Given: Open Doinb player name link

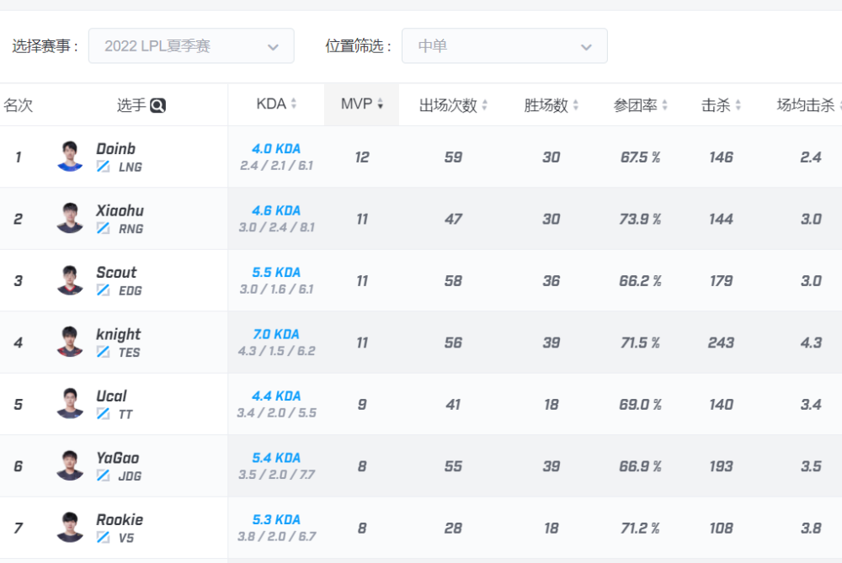Looking at the screenshot, I should click(x=115, y=149).
